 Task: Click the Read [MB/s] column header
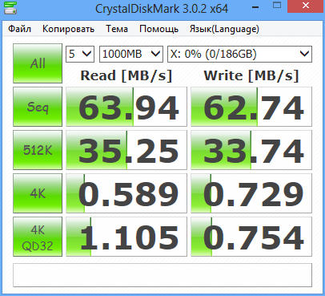tap(126, 75)
